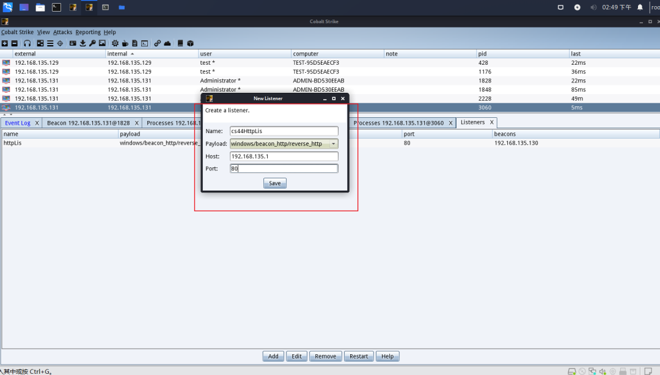Click the Restart listener button

point(359,356)
